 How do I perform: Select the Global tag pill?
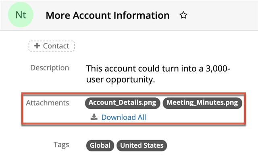100,145
